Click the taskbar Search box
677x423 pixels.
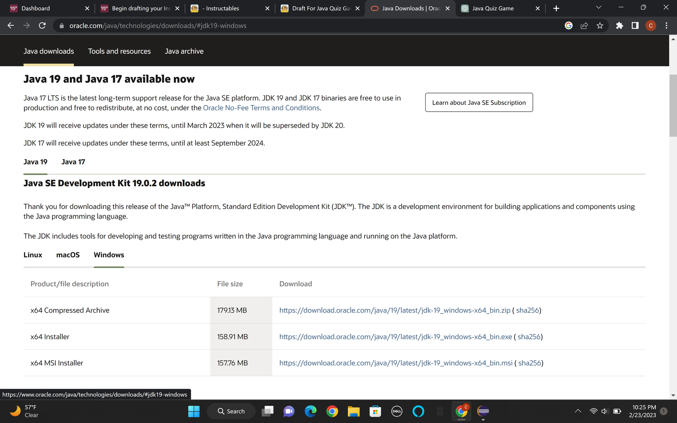[231, 411]
